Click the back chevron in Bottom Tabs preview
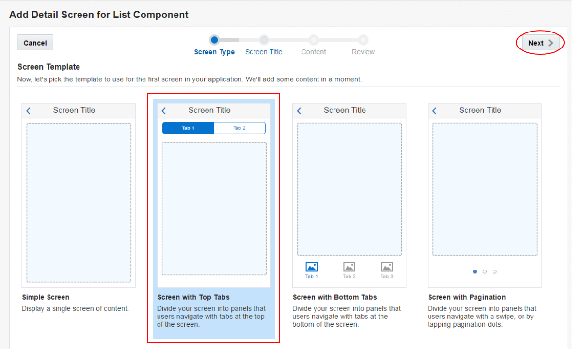Viewport: 572px width, 349px height. tap(299, 111)
